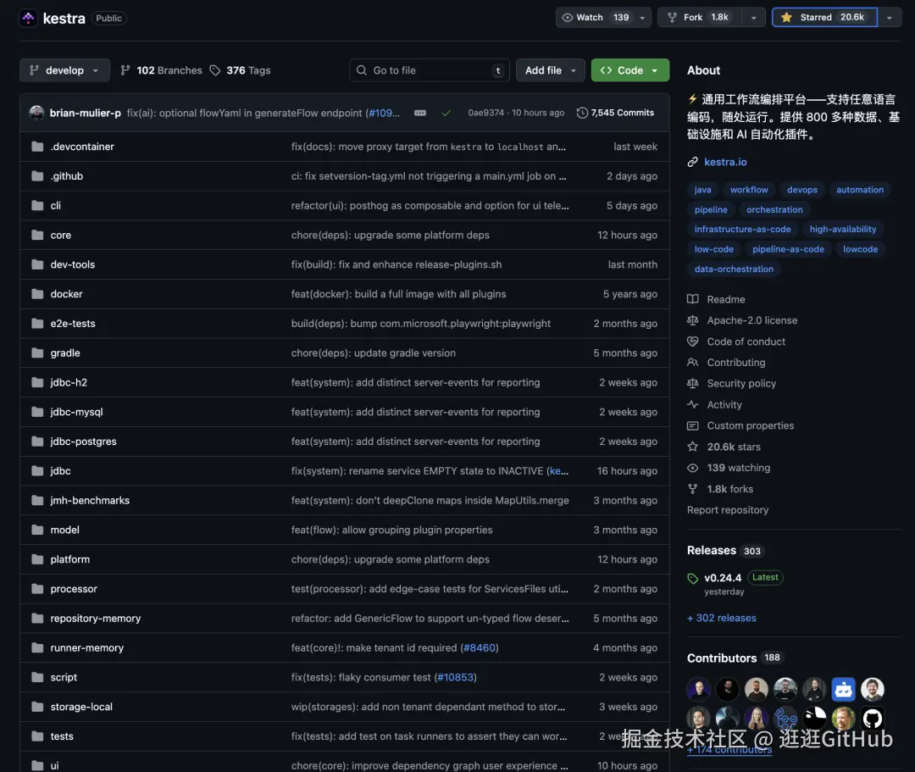This screenshot has width=915, height=772.
Task: Open the Watch notifications dropdown arrow
Action: 642,18
